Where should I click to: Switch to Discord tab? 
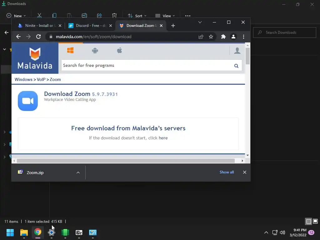coord(91,26)
